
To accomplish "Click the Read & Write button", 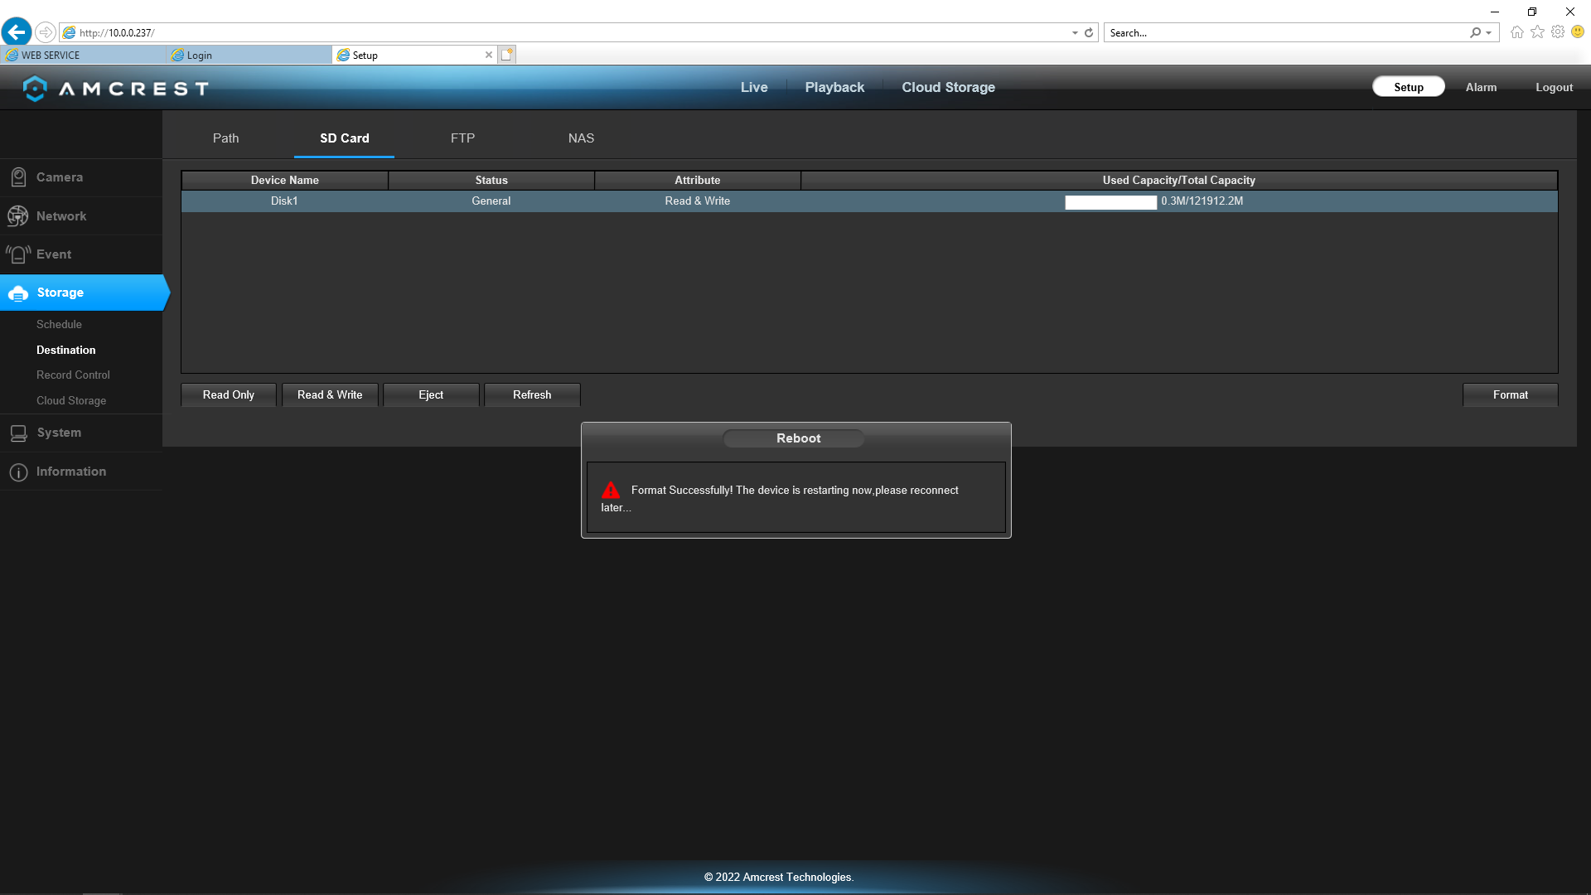I will (330, 394).
